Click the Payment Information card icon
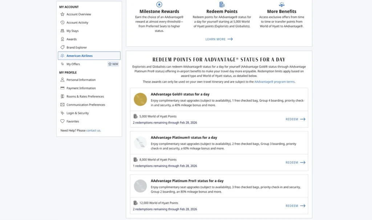372x220 pixels. pyautogui.click(x=62, y=88)
